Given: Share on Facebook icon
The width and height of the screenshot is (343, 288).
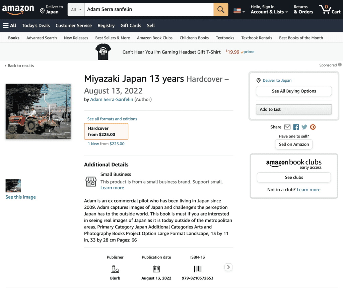Looking at the screenshot, I should click(296, 127).
